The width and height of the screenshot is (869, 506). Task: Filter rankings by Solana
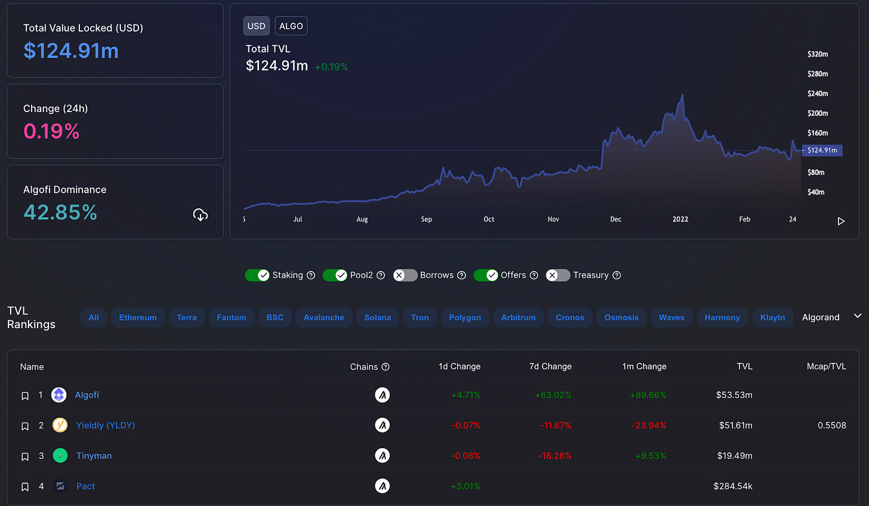[x=378, y=317]
